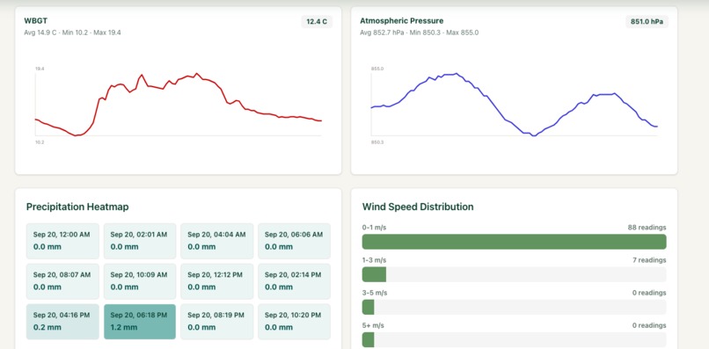The width and height of the screenshot is (709, 349).
Task: Click the pressure stats line Avg 852.7 hPa
Action: 420,33
